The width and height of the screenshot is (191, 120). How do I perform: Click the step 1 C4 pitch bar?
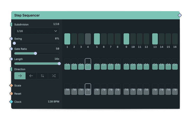click(67, 64)
